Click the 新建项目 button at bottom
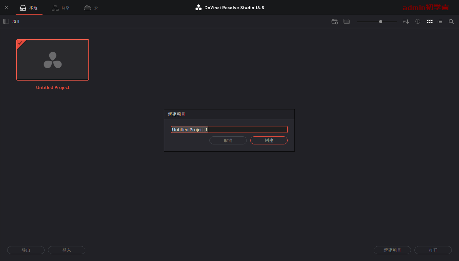459x261 pixels. tap(392, 250)
